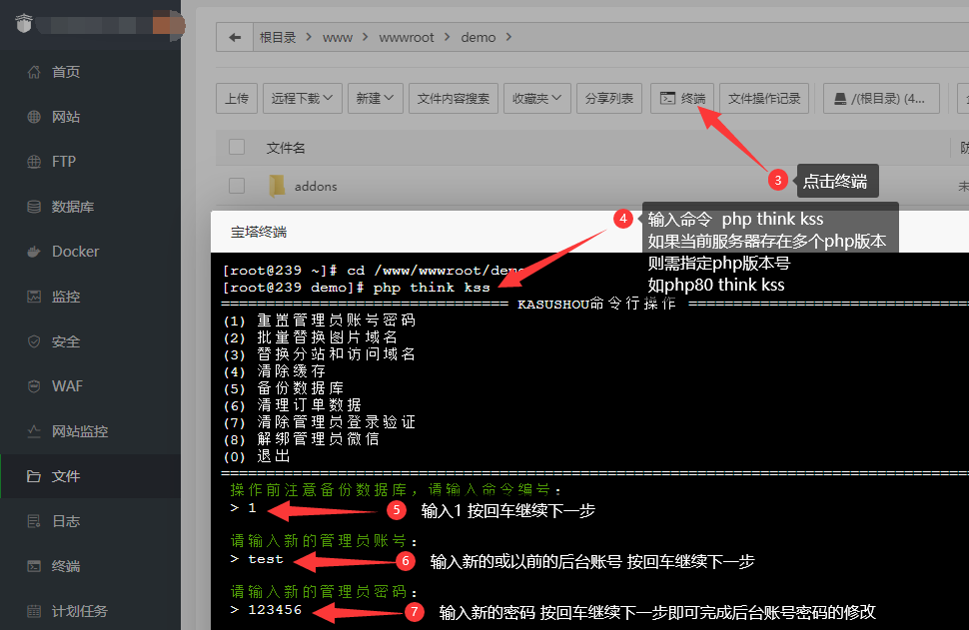
Task: Click terminal option (0) 退出
Action: coord(256,456)
